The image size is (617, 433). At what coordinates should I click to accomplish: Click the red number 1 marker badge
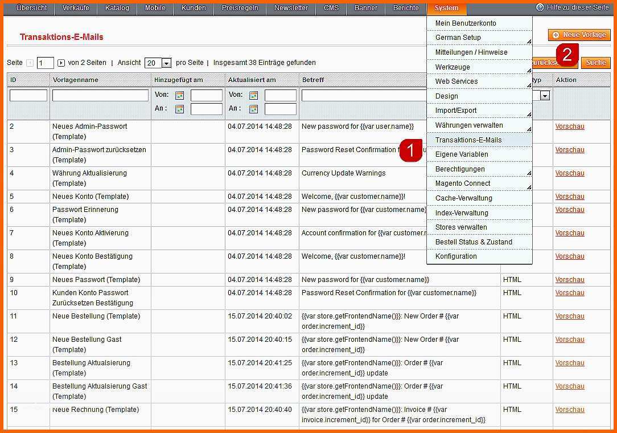click(x=410, y=150)
